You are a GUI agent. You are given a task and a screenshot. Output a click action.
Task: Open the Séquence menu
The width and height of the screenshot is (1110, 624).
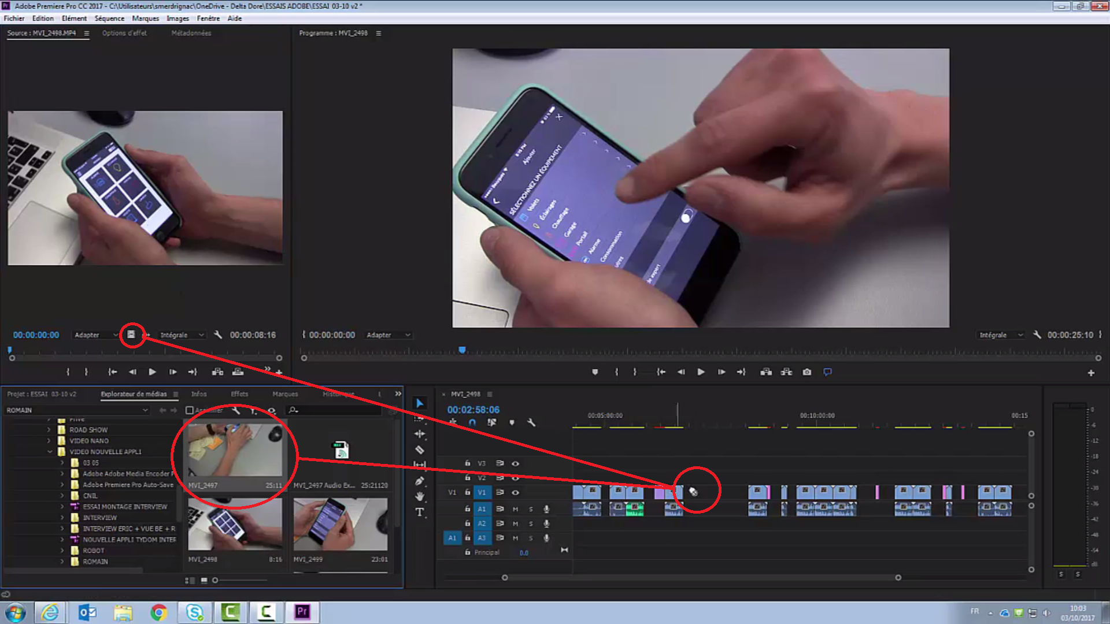coord(109,18)
